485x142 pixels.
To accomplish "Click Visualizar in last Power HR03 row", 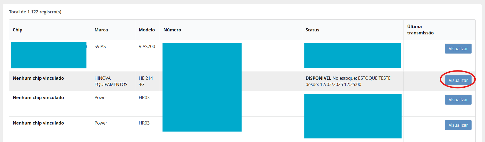I will (458, 125).
